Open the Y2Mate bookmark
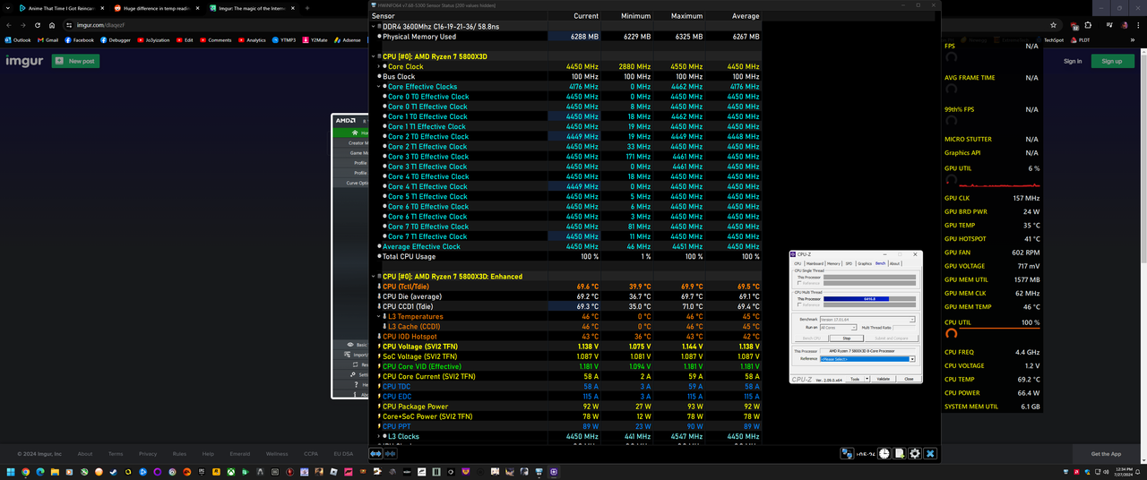 [315, 39]
